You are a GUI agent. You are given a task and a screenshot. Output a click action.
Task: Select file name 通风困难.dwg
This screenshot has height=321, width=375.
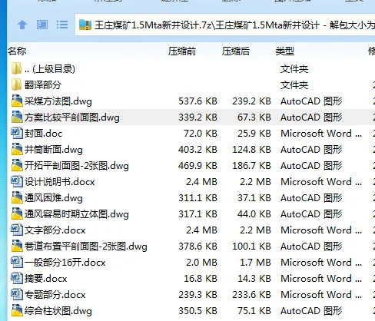coord(54,198)
